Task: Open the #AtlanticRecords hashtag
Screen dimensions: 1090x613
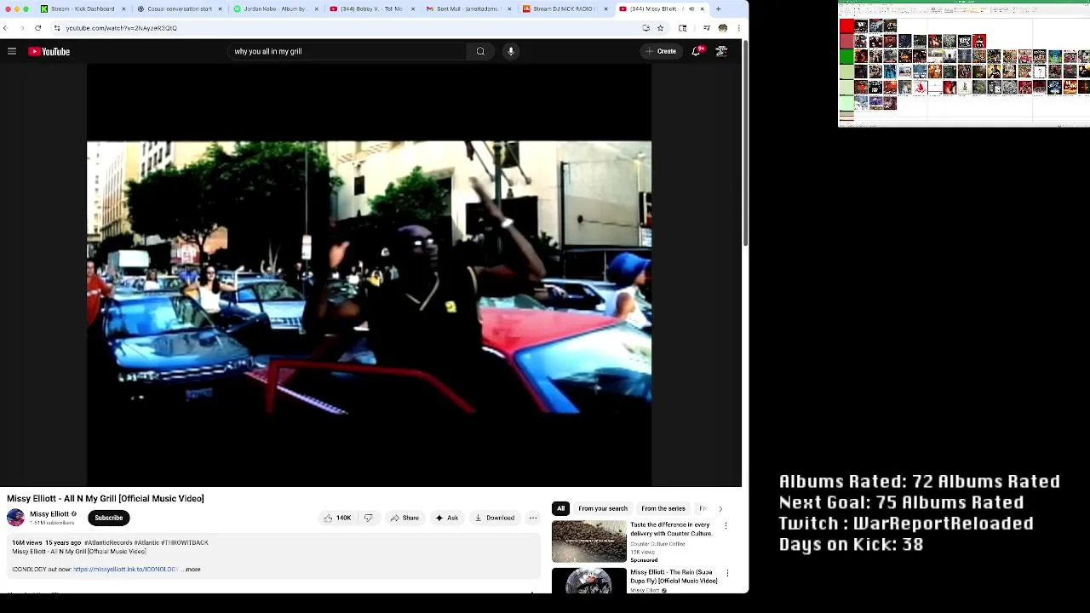Action: pos(107,542)
